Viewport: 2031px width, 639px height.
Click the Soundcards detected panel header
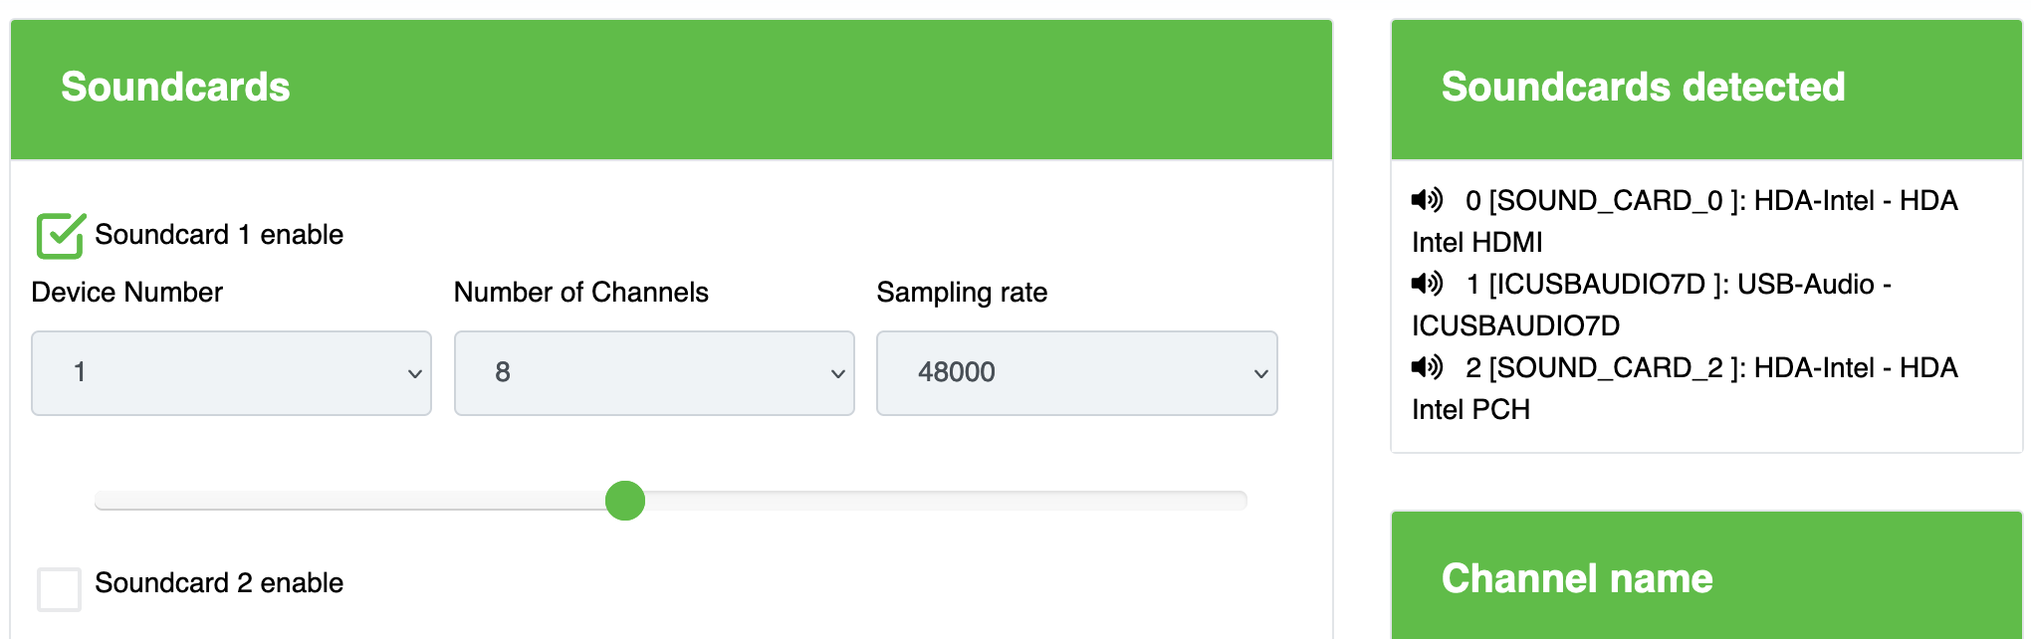click(1705, 89)
